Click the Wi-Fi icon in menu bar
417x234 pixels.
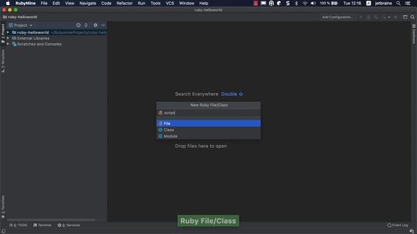point(305,3)
